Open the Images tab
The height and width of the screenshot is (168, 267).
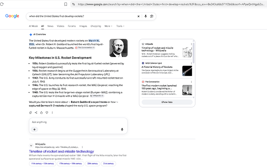click(x=83, y=26)
